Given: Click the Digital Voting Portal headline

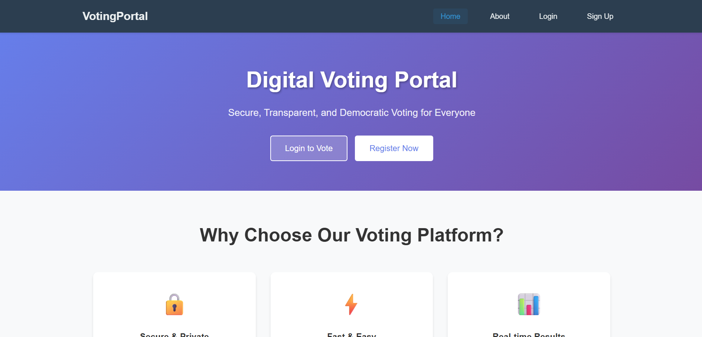Looking at the screenshot, I should click(352, 80).
